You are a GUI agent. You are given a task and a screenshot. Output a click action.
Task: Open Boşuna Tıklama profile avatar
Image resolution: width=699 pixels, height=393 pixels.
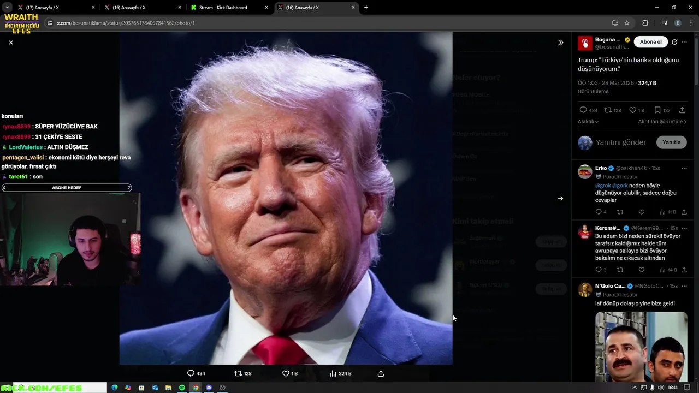[585, 43]
